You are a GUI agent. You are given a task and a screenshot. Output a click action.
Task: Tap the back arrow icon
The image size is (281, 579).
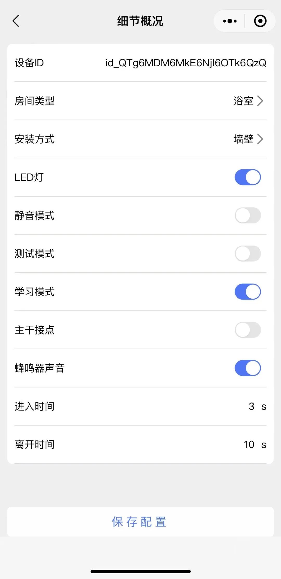point(16,21)
